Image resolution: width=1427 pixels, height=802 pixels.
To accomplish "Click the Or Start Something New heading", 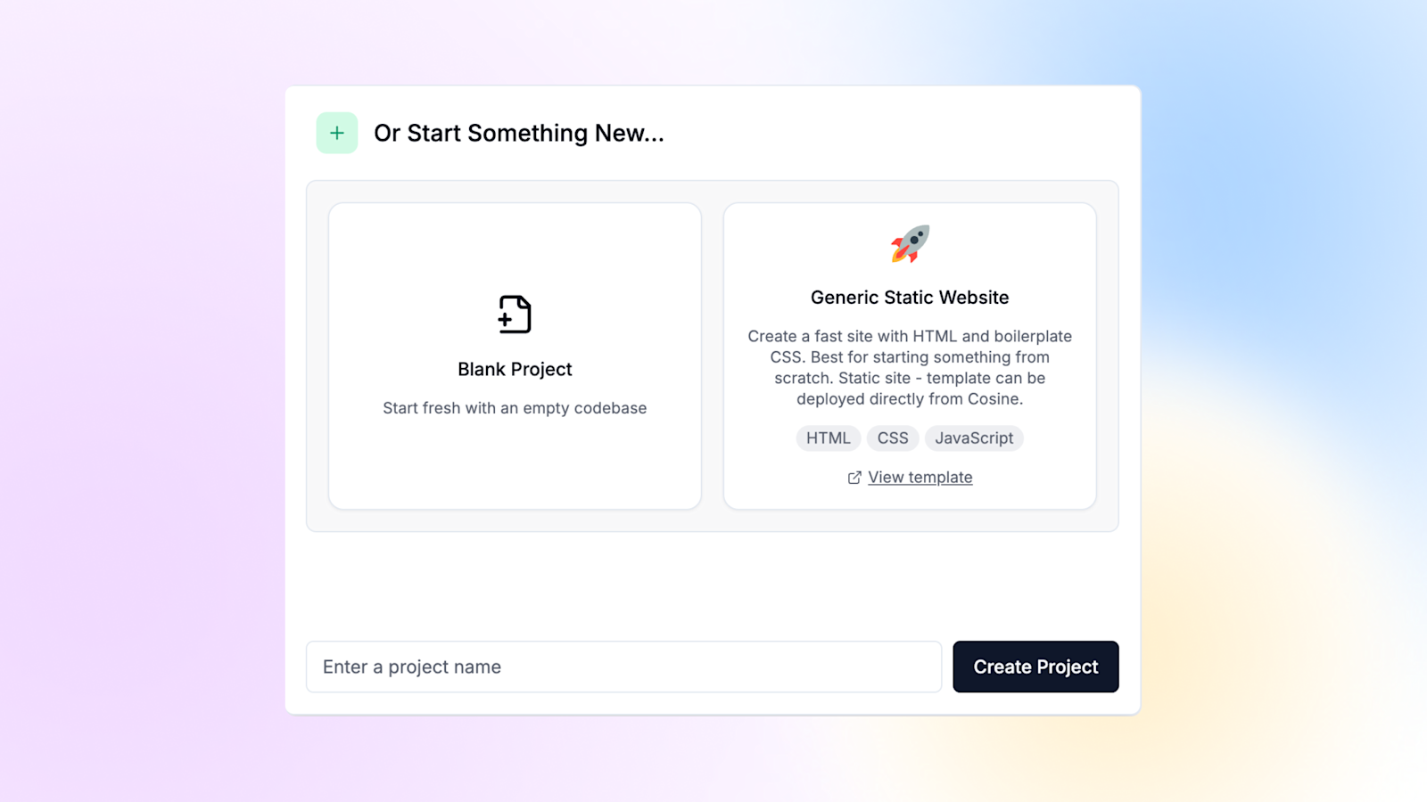I will click(518, 133).
